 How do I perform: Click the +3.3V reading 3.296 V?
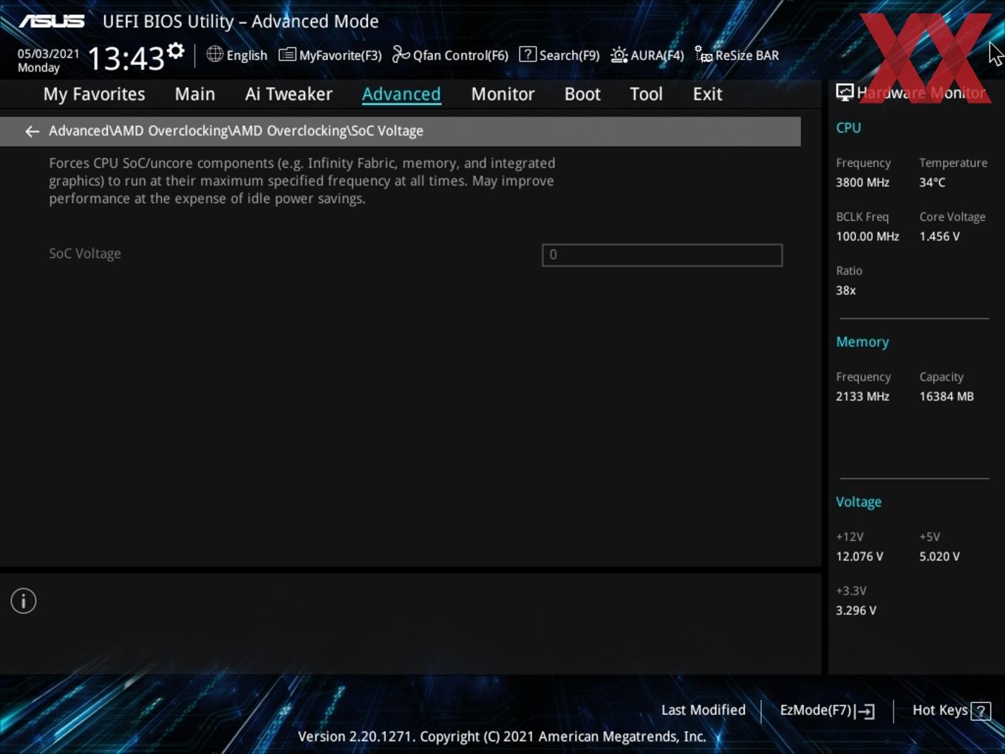pos(856,611)
